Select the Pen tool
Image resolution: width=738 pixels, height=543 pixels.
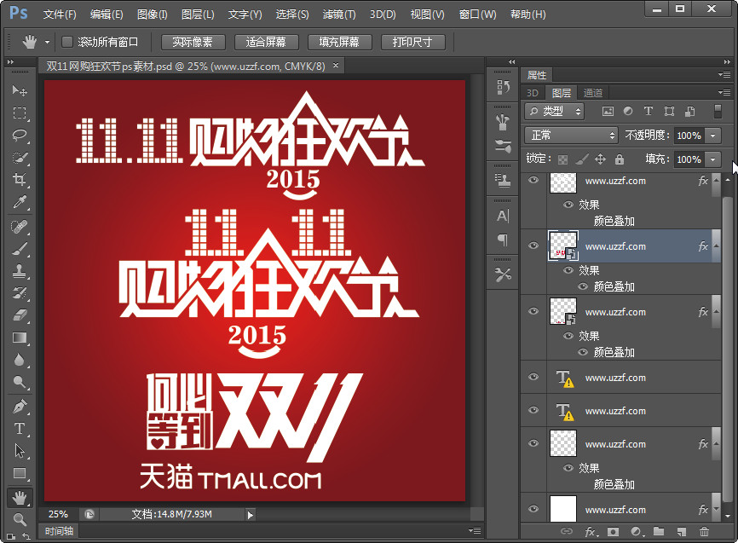point(20,406)
